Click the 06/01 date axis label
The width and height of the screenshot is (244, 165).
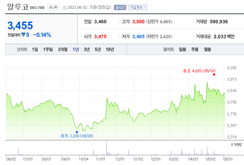[x=228, y=159]
